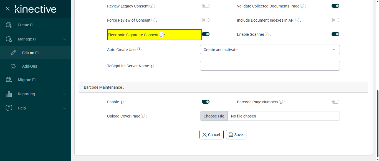The width and height of the screenshot is (379, 161).
Task: Click the info icon next to Barcode Page Numbers
Action: (x=281, y=102)
